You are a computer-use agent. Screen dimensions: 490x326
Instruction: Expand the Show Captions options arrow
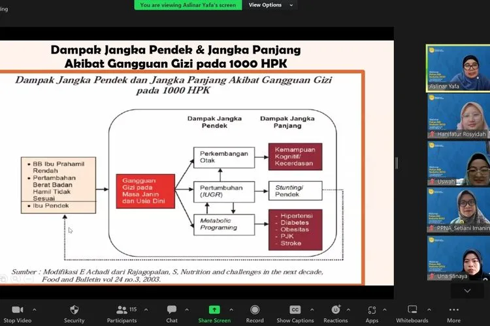[x=312, y=310]
